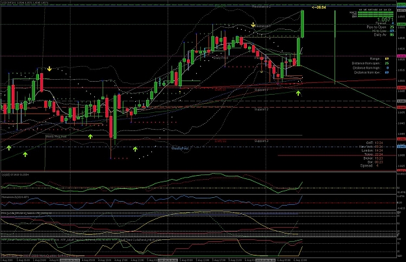This screenshot has height=262, width=406.
Task: Select the yellow down arrow above the 1 Aug peak candle
Action: [x=49, y=69]
